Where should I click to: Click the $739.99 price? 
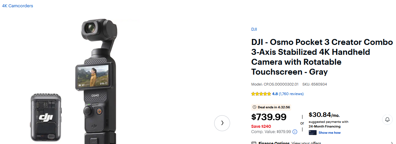[x=269, y=117]
